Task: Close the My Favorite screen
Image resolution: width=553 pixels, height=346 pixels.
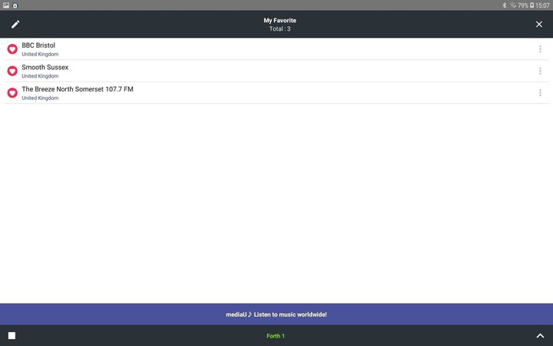Action: (539, 25)
